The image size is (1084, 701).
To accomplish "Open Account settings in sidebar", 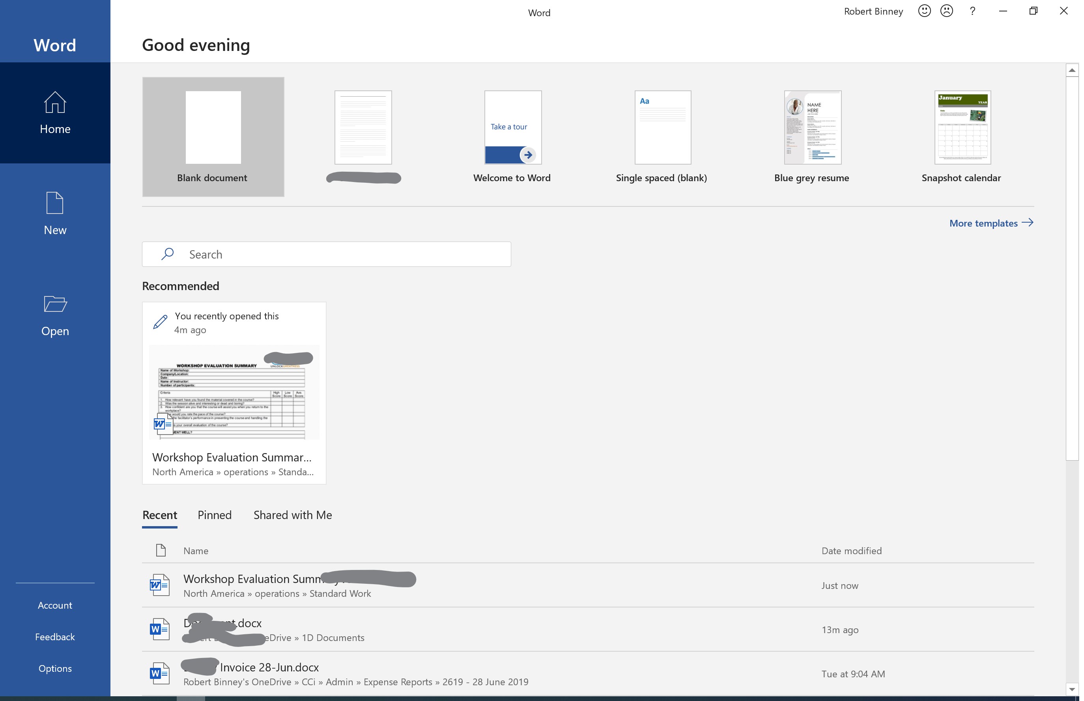I will 54,605.
